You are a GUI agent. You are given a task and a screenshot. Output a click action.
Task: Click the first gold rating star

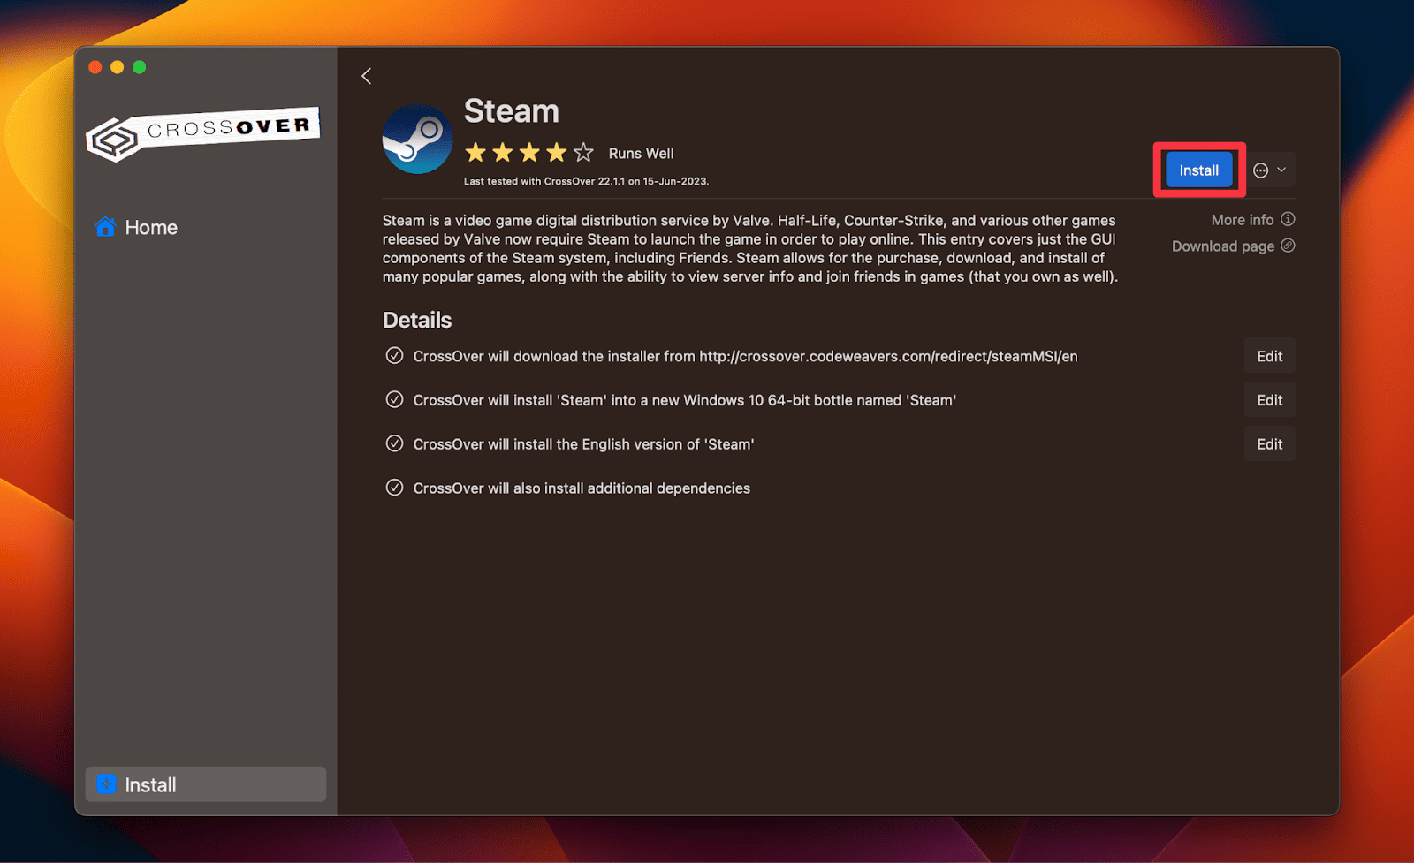pos(475,153)
